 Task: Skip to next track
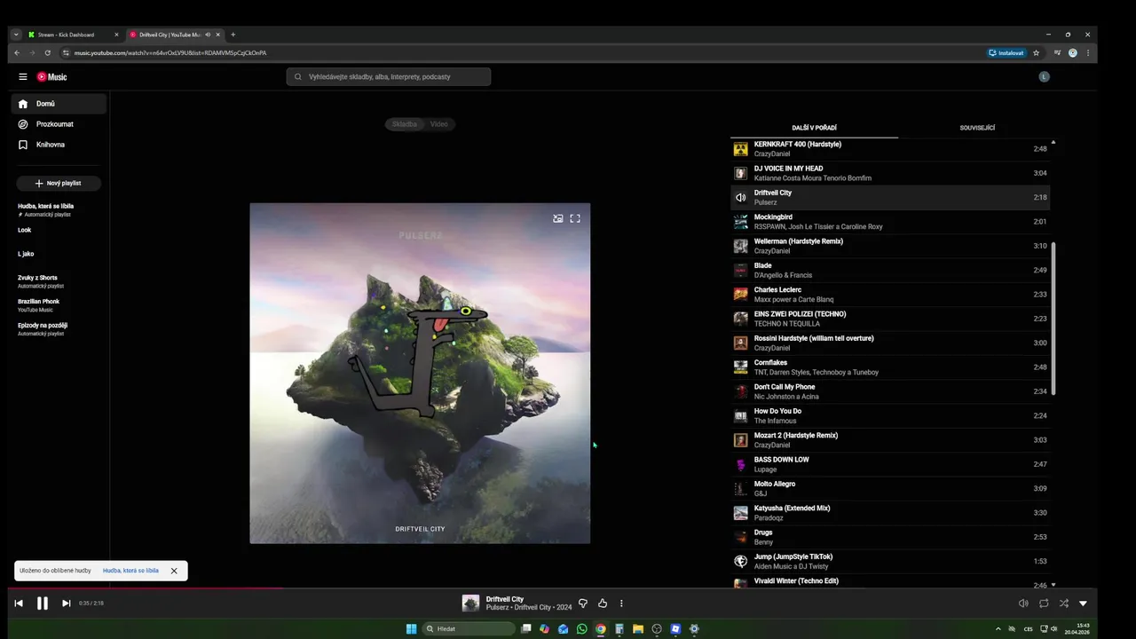pyautogui.click(x=66, y=603)
